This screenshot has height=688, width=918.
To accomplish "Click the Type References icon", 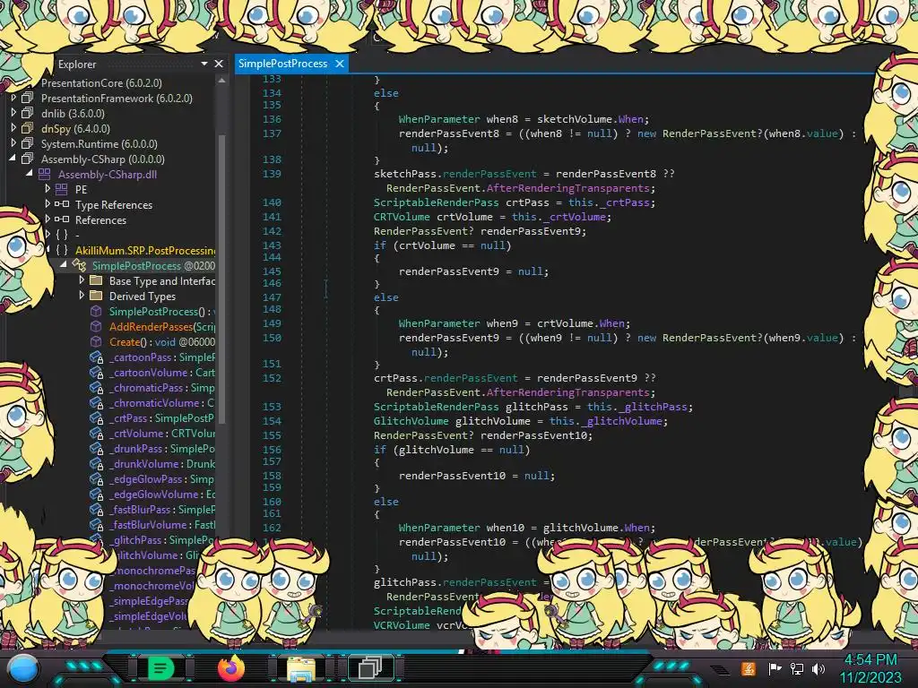I will coord(62,204).
